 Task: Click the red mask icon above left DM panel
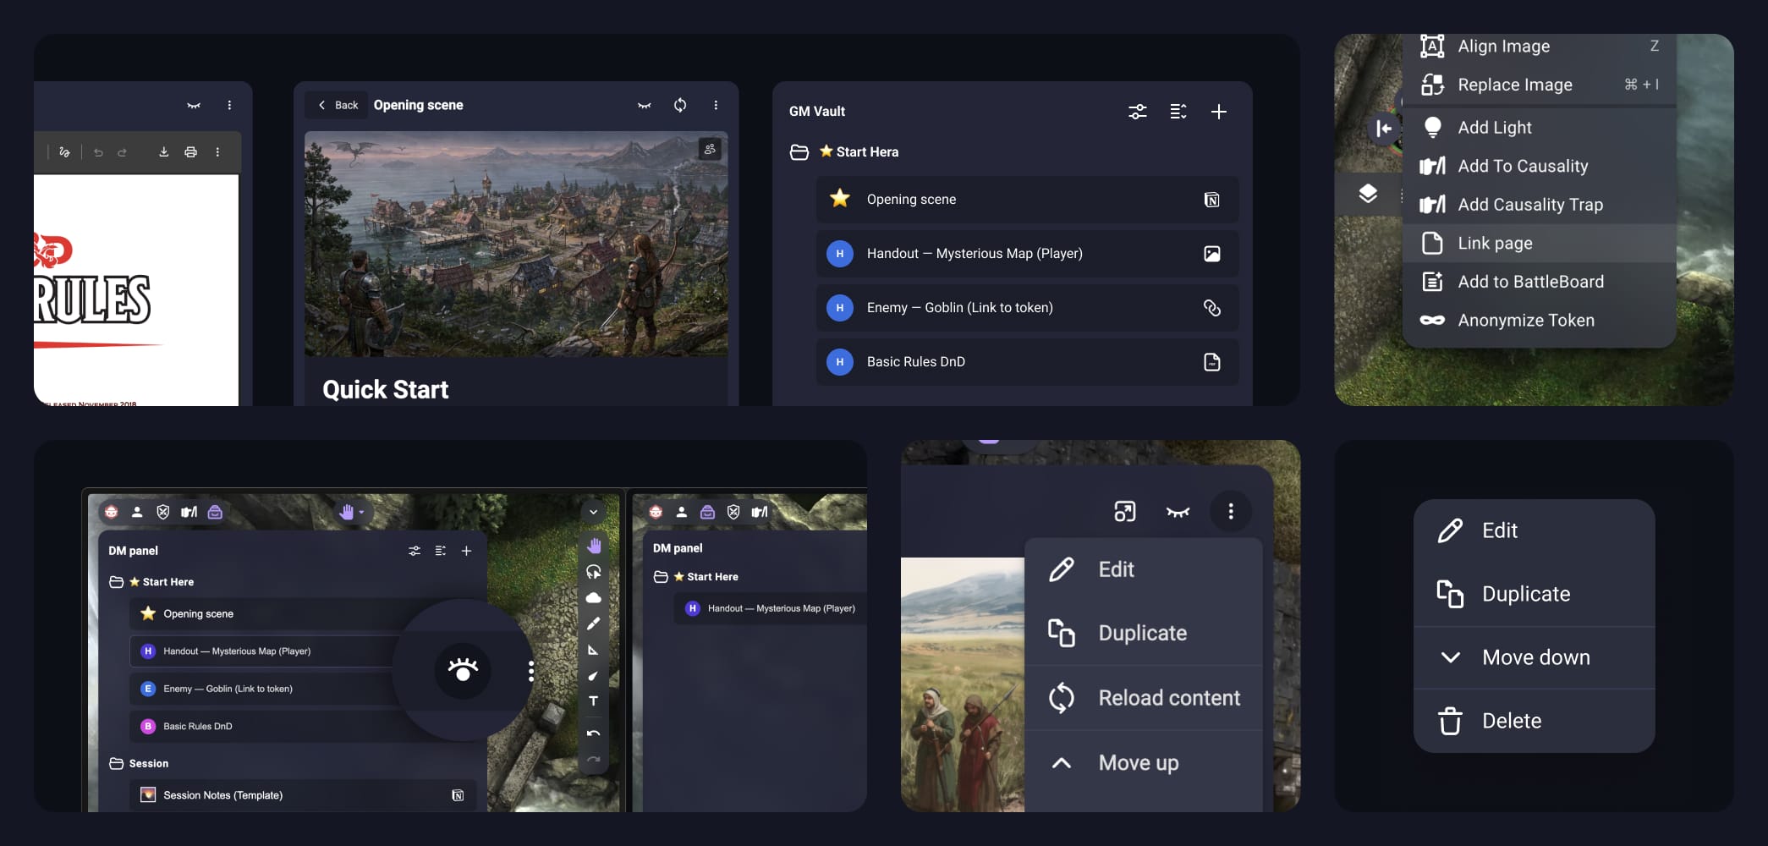(111, 512)
